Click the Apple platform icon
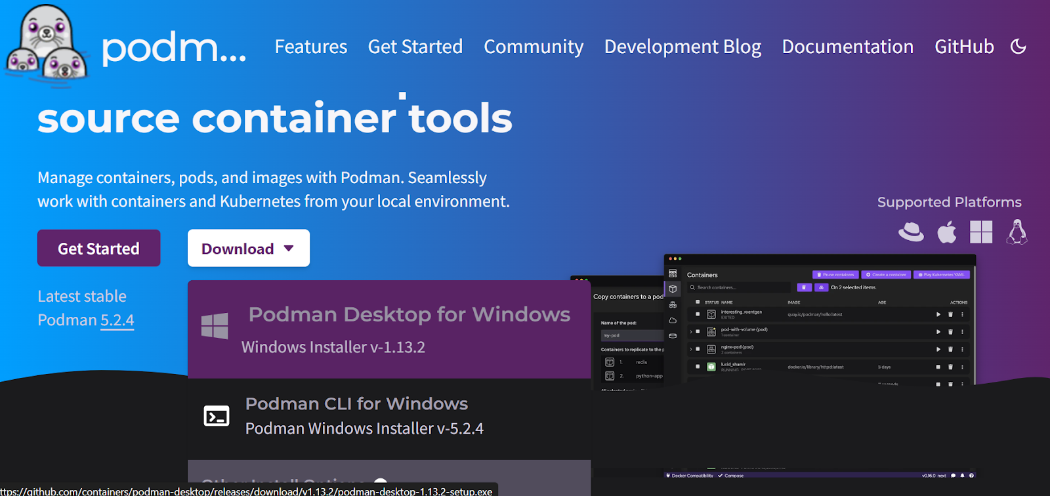 coord(947,232)
